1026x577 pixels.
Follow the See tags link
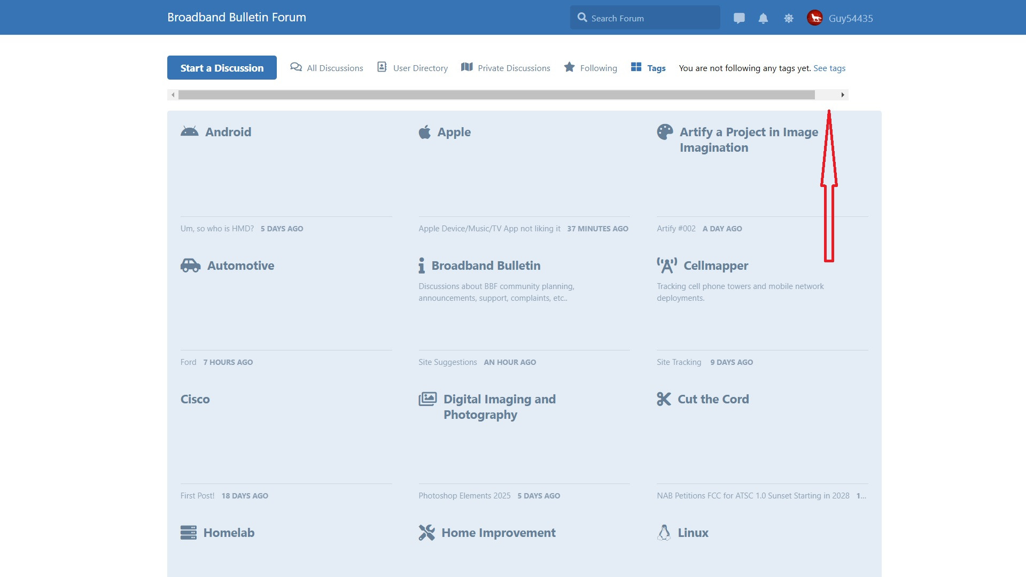tap(829, 68)
